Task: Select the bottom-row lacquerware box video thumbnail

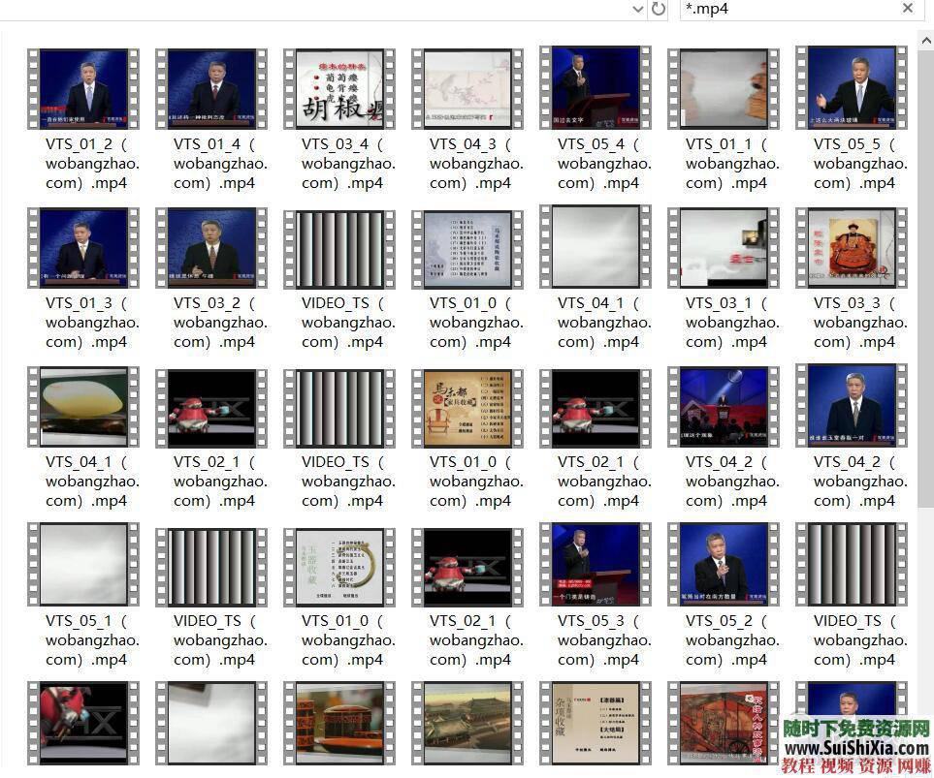Action: 339,723
